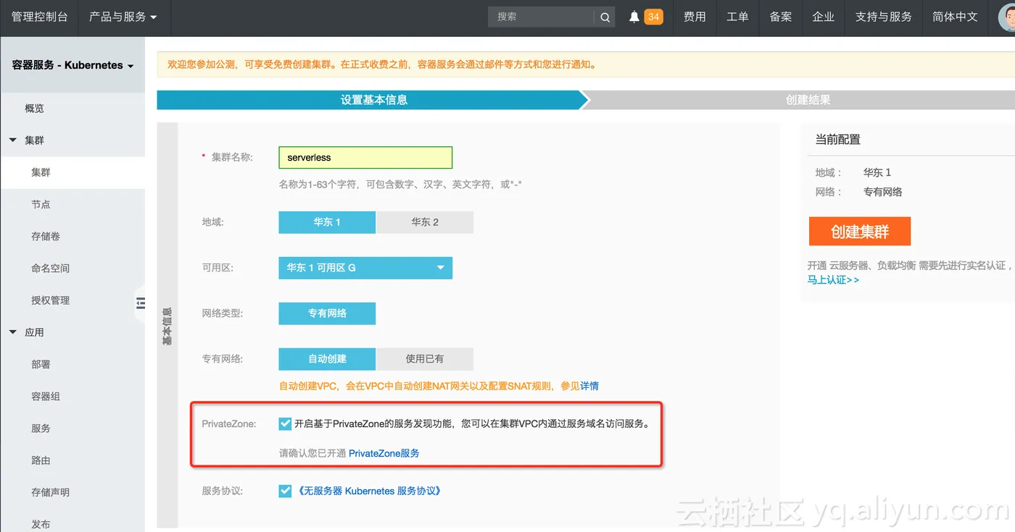Select region 华东 1
This screenshot has height=532, width=1015.
(327, 222)
